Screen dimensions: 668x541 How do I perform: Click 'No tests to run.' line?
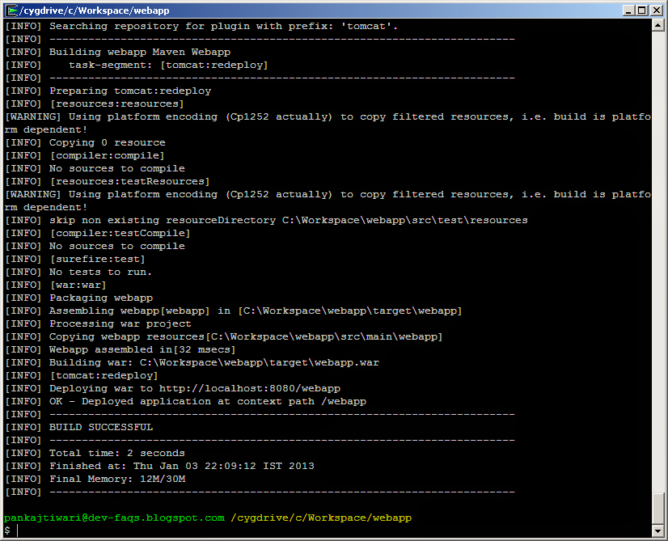pyautogui.click(x=78, y=272)
